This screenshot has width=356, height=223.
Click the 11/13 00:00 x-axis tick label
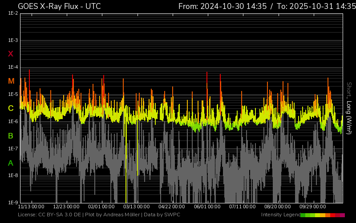(31, 207)
